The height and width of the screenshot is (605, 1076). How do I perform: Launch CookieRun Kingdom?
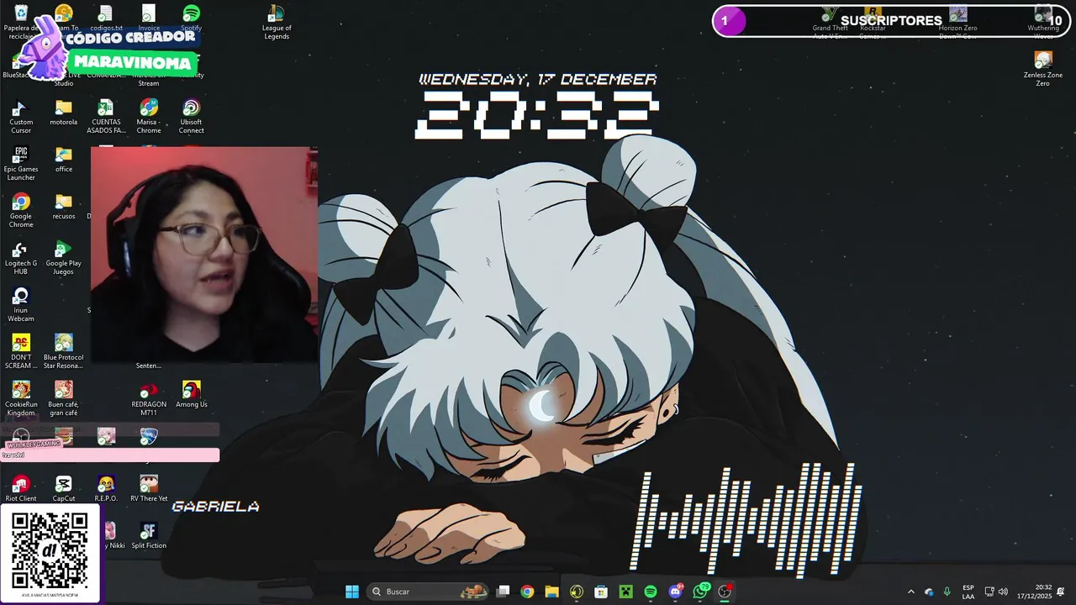click(21, 399)
